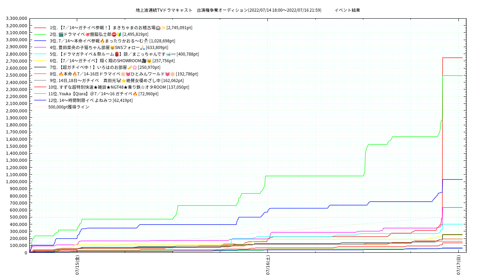Select legend entry 6位 翔く翔のSHOWROOM
The height and width of the screenshot is (280, 499).
(x=112, y=61)
